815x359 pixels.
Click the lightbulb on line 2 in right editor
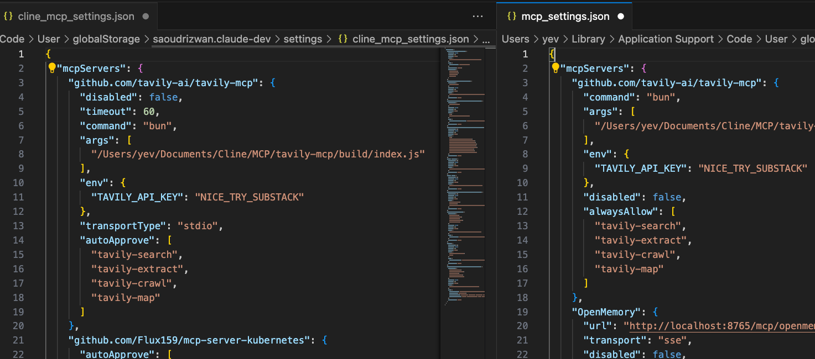(556, 68)
